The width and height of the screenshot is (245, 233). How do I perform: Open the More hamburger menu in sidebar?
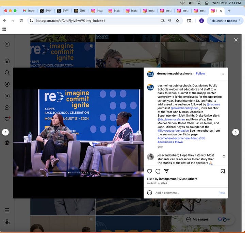[7, 210]
